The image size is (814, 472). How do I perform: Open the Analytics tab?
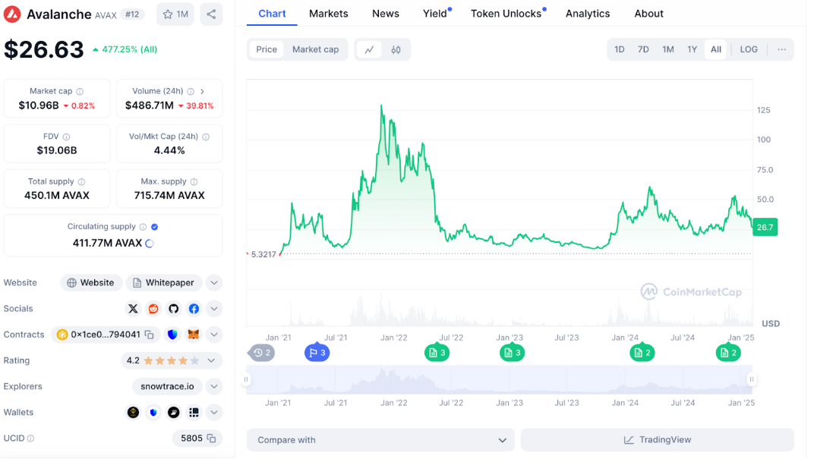coord(588,14)
